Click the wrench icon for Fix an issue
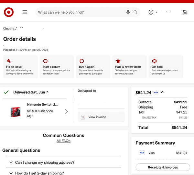The height and width of the screenshot is (175, 194). click(x=9, y=61)
